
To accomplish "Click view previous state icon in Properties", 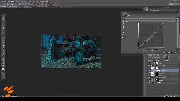I will (x=167, y=53).
